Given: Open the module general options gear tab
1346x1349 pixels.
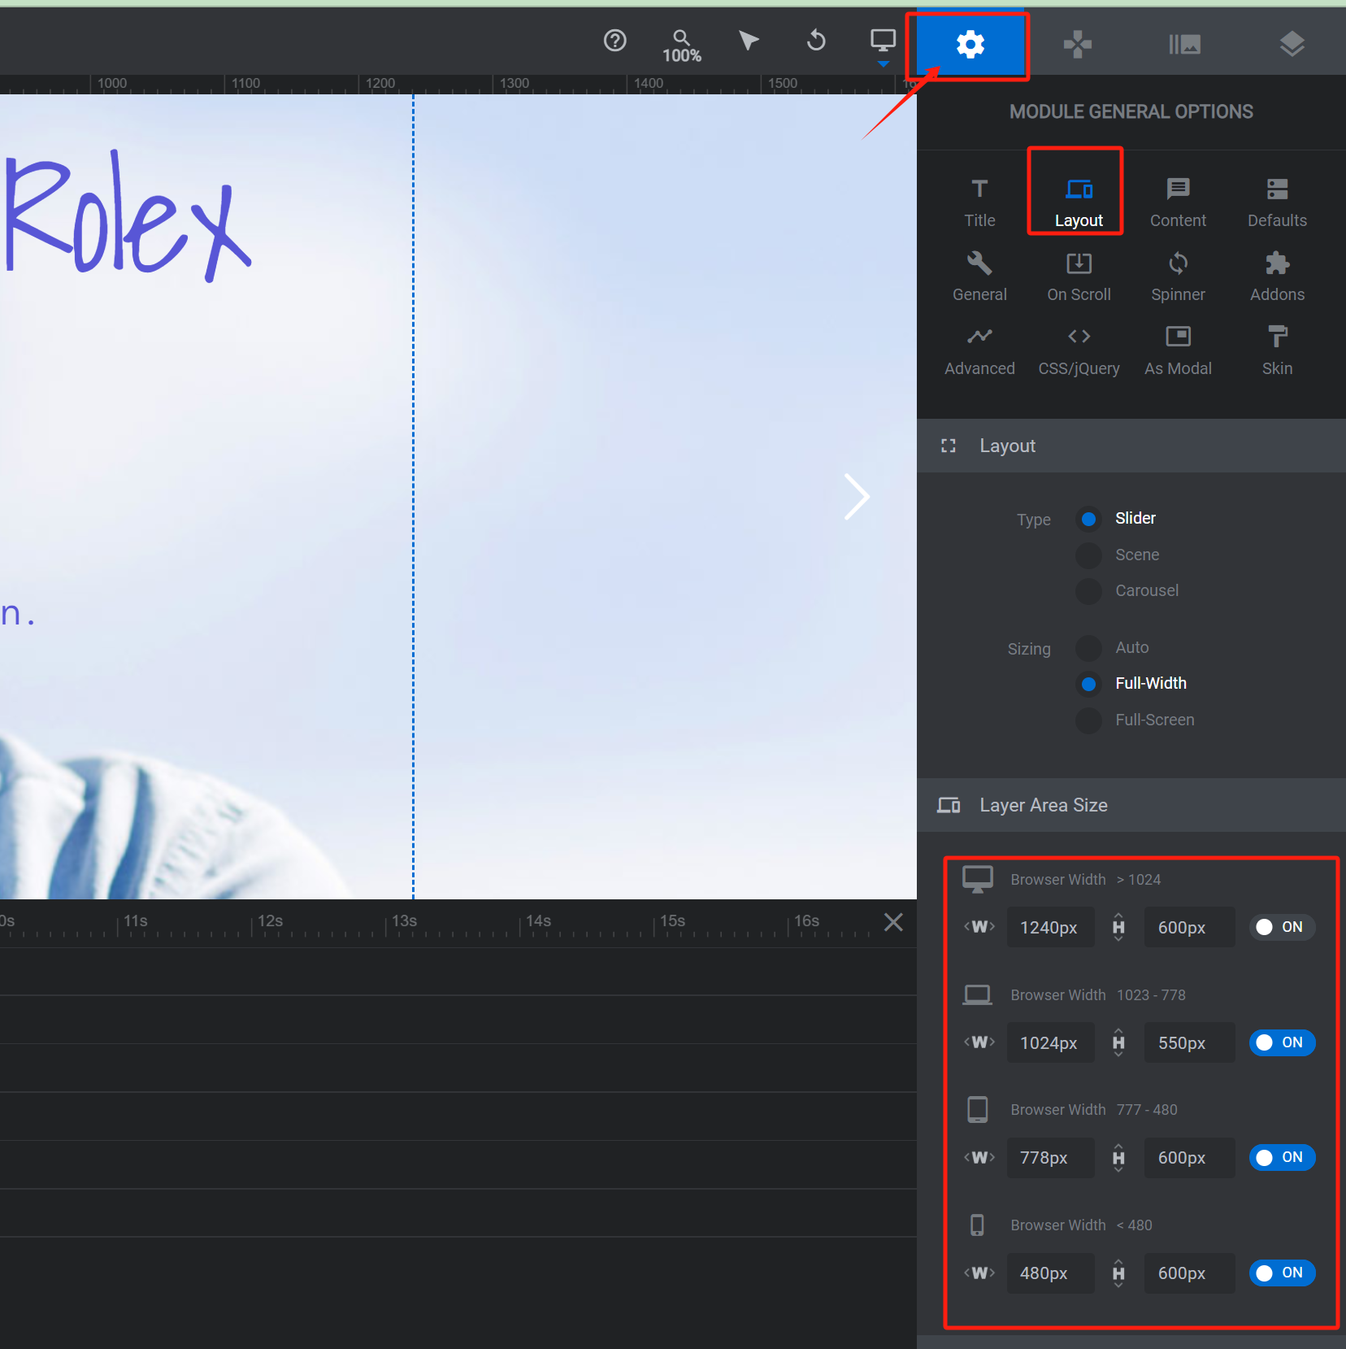Looking at the screenshot, I should pyautogui.click(x=970, y=44).
